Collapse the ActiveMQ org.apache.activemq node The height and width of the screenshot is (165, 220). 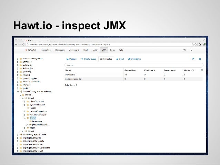pos(18,92)
